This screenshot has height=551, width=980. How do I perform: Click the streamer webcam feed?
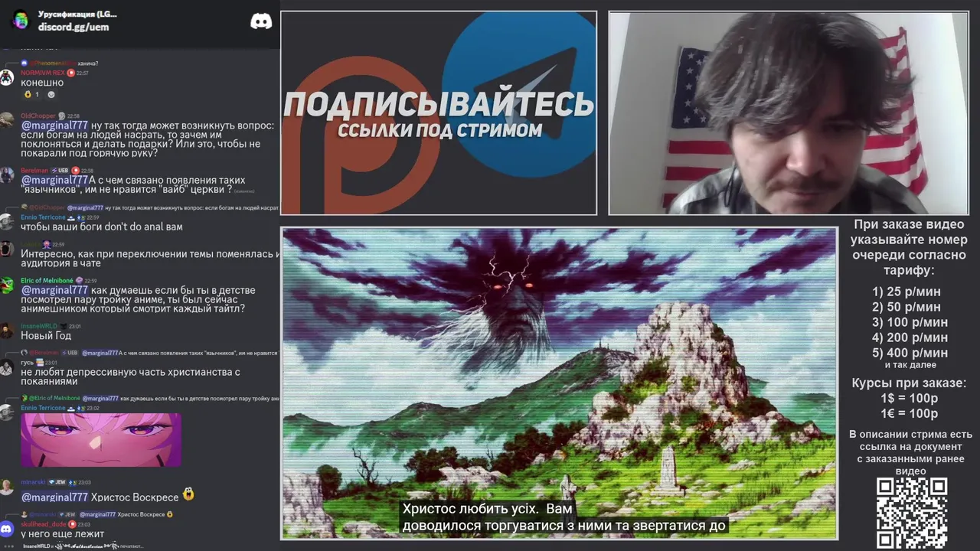(789, 113)
